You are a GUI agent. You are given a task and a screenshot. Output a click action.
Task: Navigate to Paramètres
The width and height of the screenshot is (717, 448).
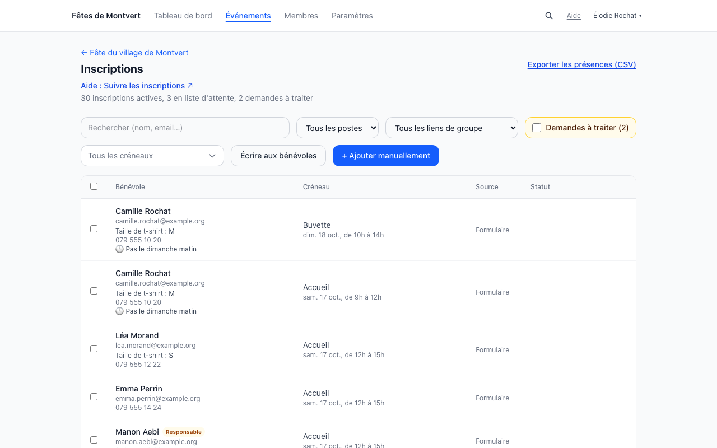pyautogui.click(x=352, y=16)
